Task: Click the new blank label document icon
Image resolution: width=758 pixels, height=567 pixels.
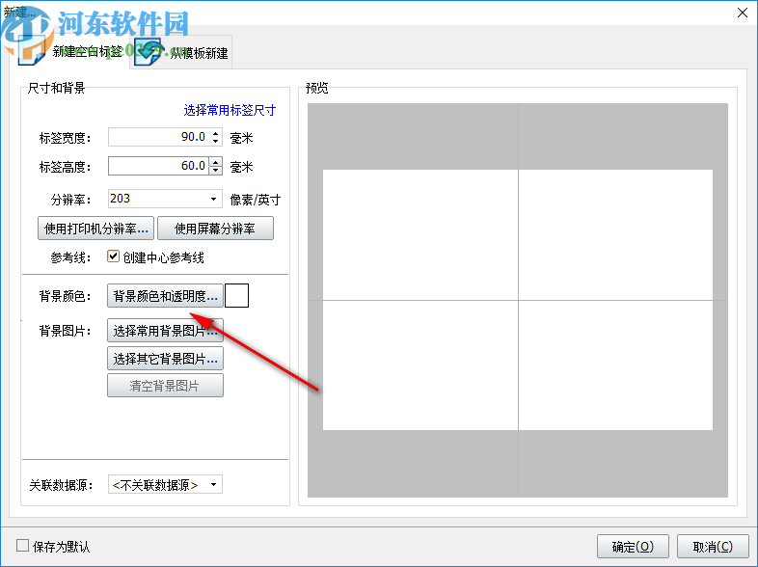Action: pyautogui.click(x=31, y=51)
